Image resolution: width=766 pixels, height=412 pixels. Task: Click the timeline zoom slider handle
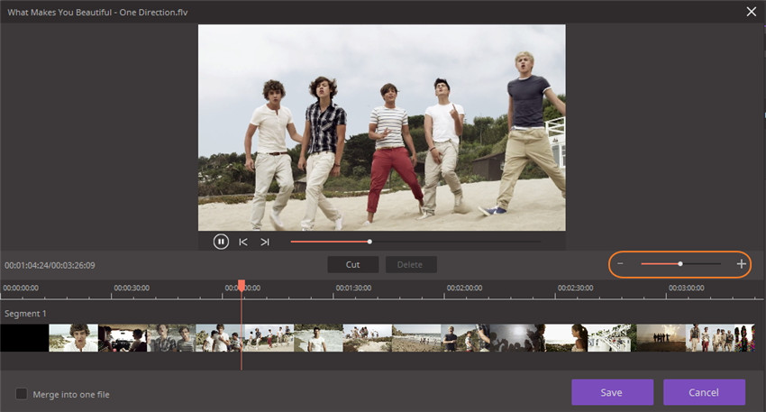[x=680, y=264]
